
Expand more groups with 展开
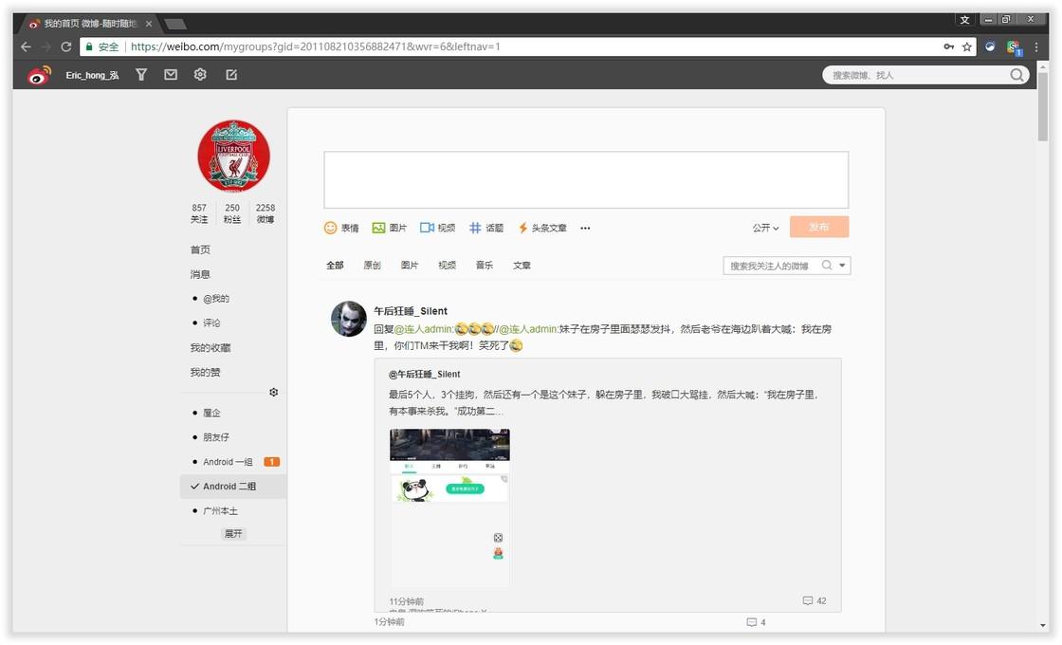(x=232, y=533)
